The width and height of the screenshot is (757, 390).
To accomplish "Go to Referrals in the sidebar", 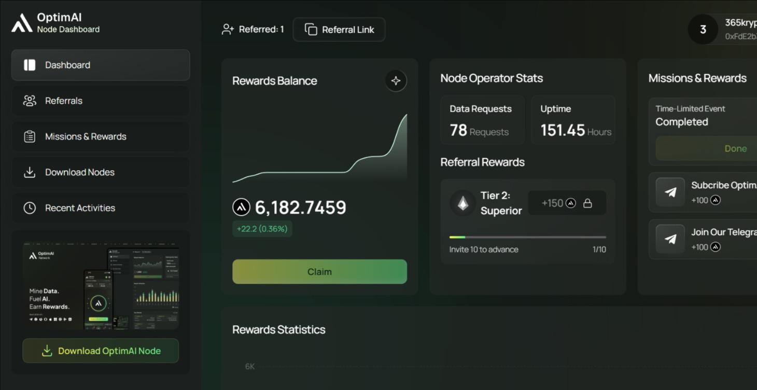I will coord(101,101).
